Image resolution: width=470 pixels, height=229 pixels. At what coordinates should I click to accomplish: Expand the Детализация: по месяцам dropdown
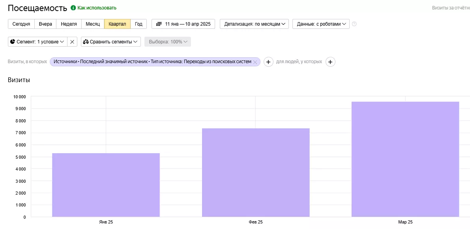254,24
